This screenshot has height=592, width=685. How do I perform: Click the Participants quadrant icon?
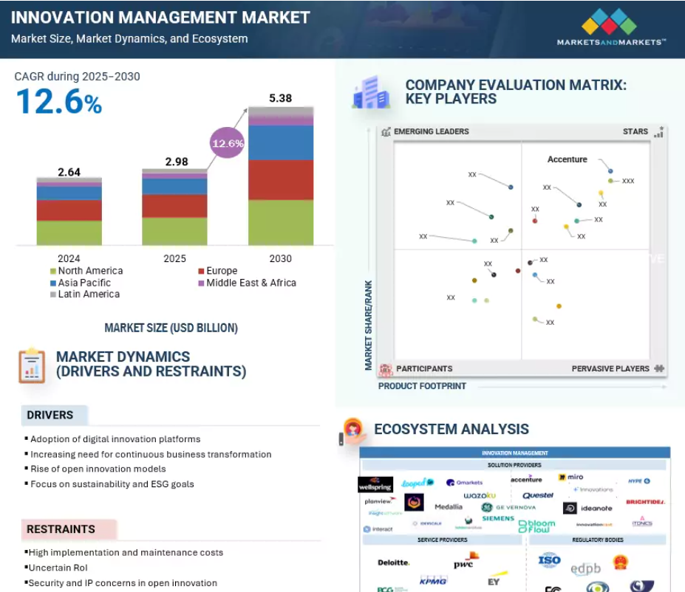385,369
